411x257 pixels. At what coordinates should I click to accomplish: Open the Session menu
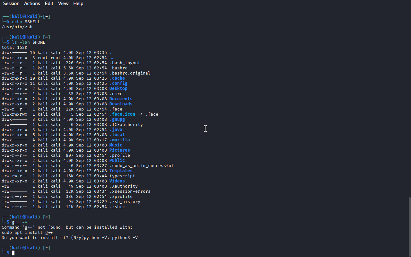coord(11,4)
